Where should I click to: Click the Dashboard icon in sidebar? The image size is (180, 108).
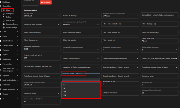[x=1, y=2]
